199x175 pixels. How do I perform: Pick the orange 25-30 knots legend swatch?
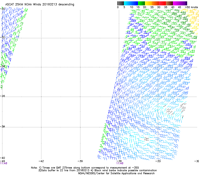pyautogui.click(x=155, y=3)
